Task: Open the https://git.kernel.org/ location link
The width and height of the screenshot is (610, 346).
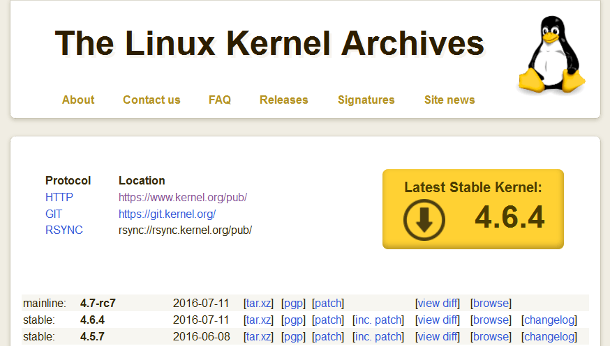Action: coord(167,214)
